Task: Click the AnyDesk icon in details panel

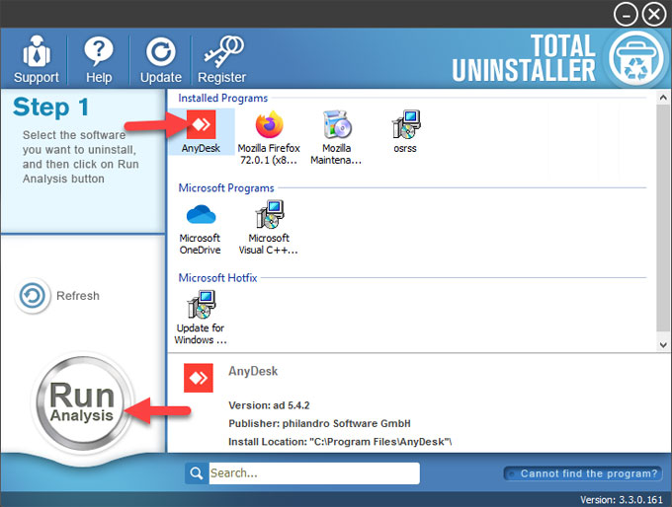Action: (199, 378)
